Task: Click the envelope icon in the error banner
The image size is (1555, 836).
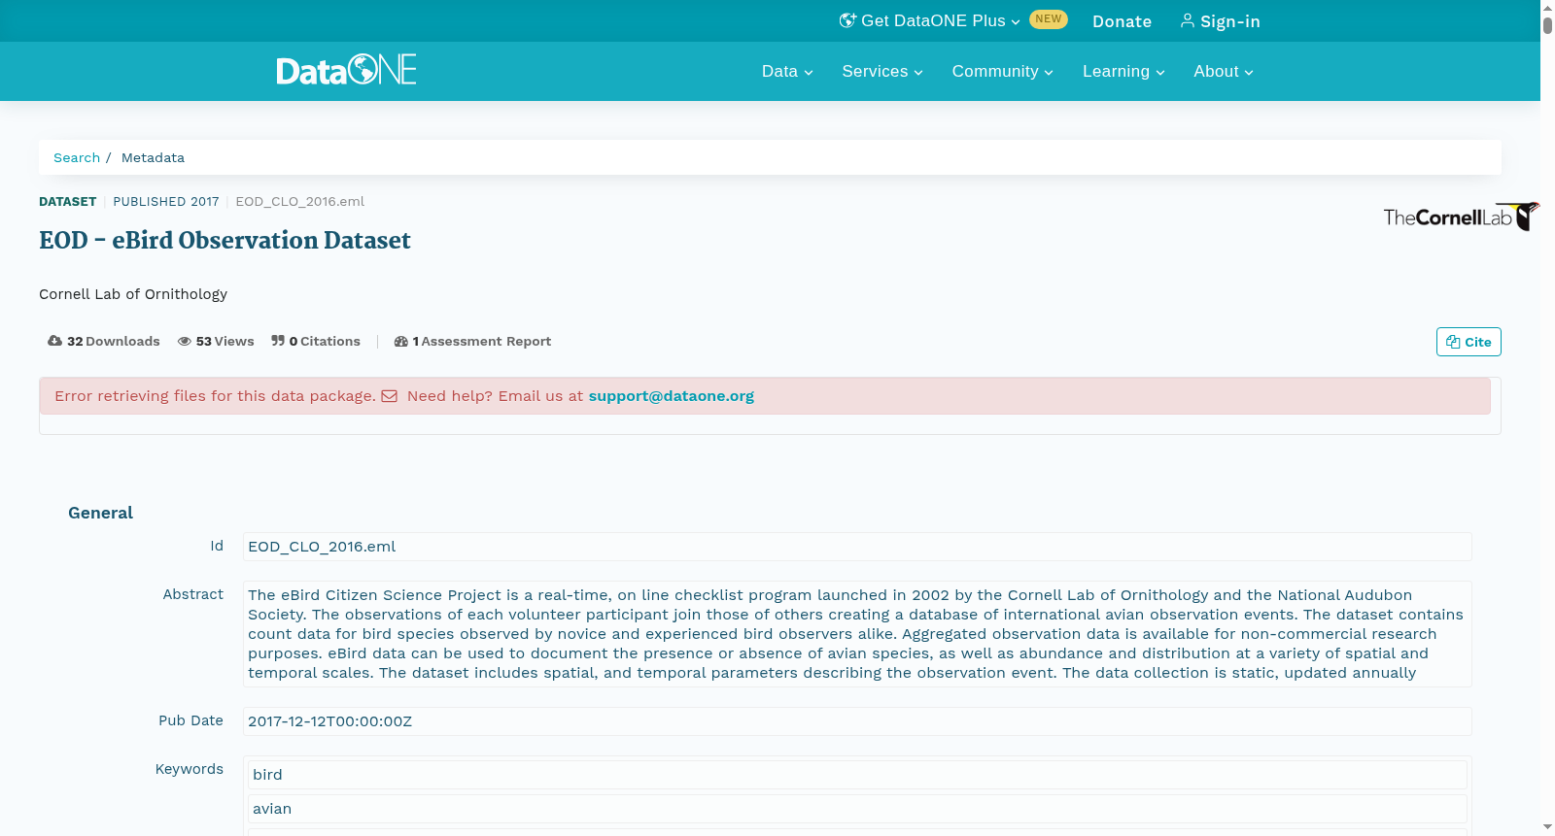Action: (389, 396)
